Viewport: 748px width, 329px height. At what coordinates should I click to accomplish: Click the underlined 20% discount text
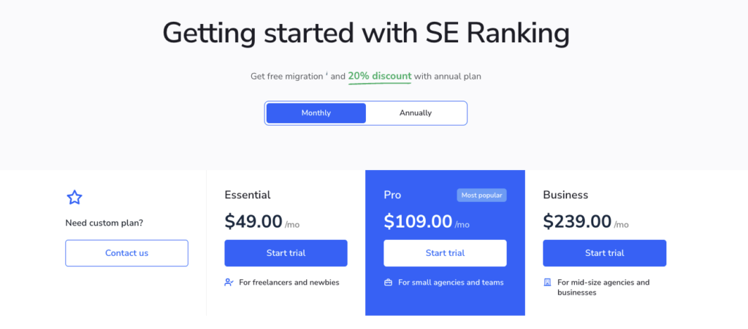[x=380, y=76]
